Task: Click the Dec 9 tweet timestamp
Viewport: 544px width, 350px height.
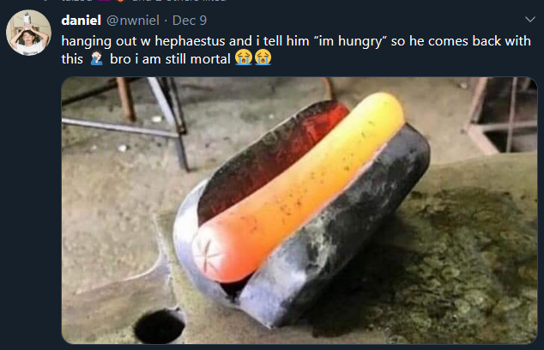Action: 190,20
